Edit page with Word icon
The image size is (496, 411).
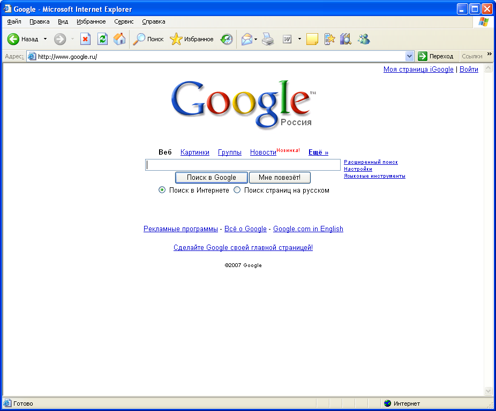coord(287,39)
